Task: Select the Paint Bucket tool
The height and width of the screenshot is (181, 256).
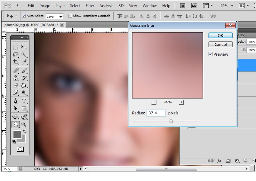Action: click(x=24, y=85)
